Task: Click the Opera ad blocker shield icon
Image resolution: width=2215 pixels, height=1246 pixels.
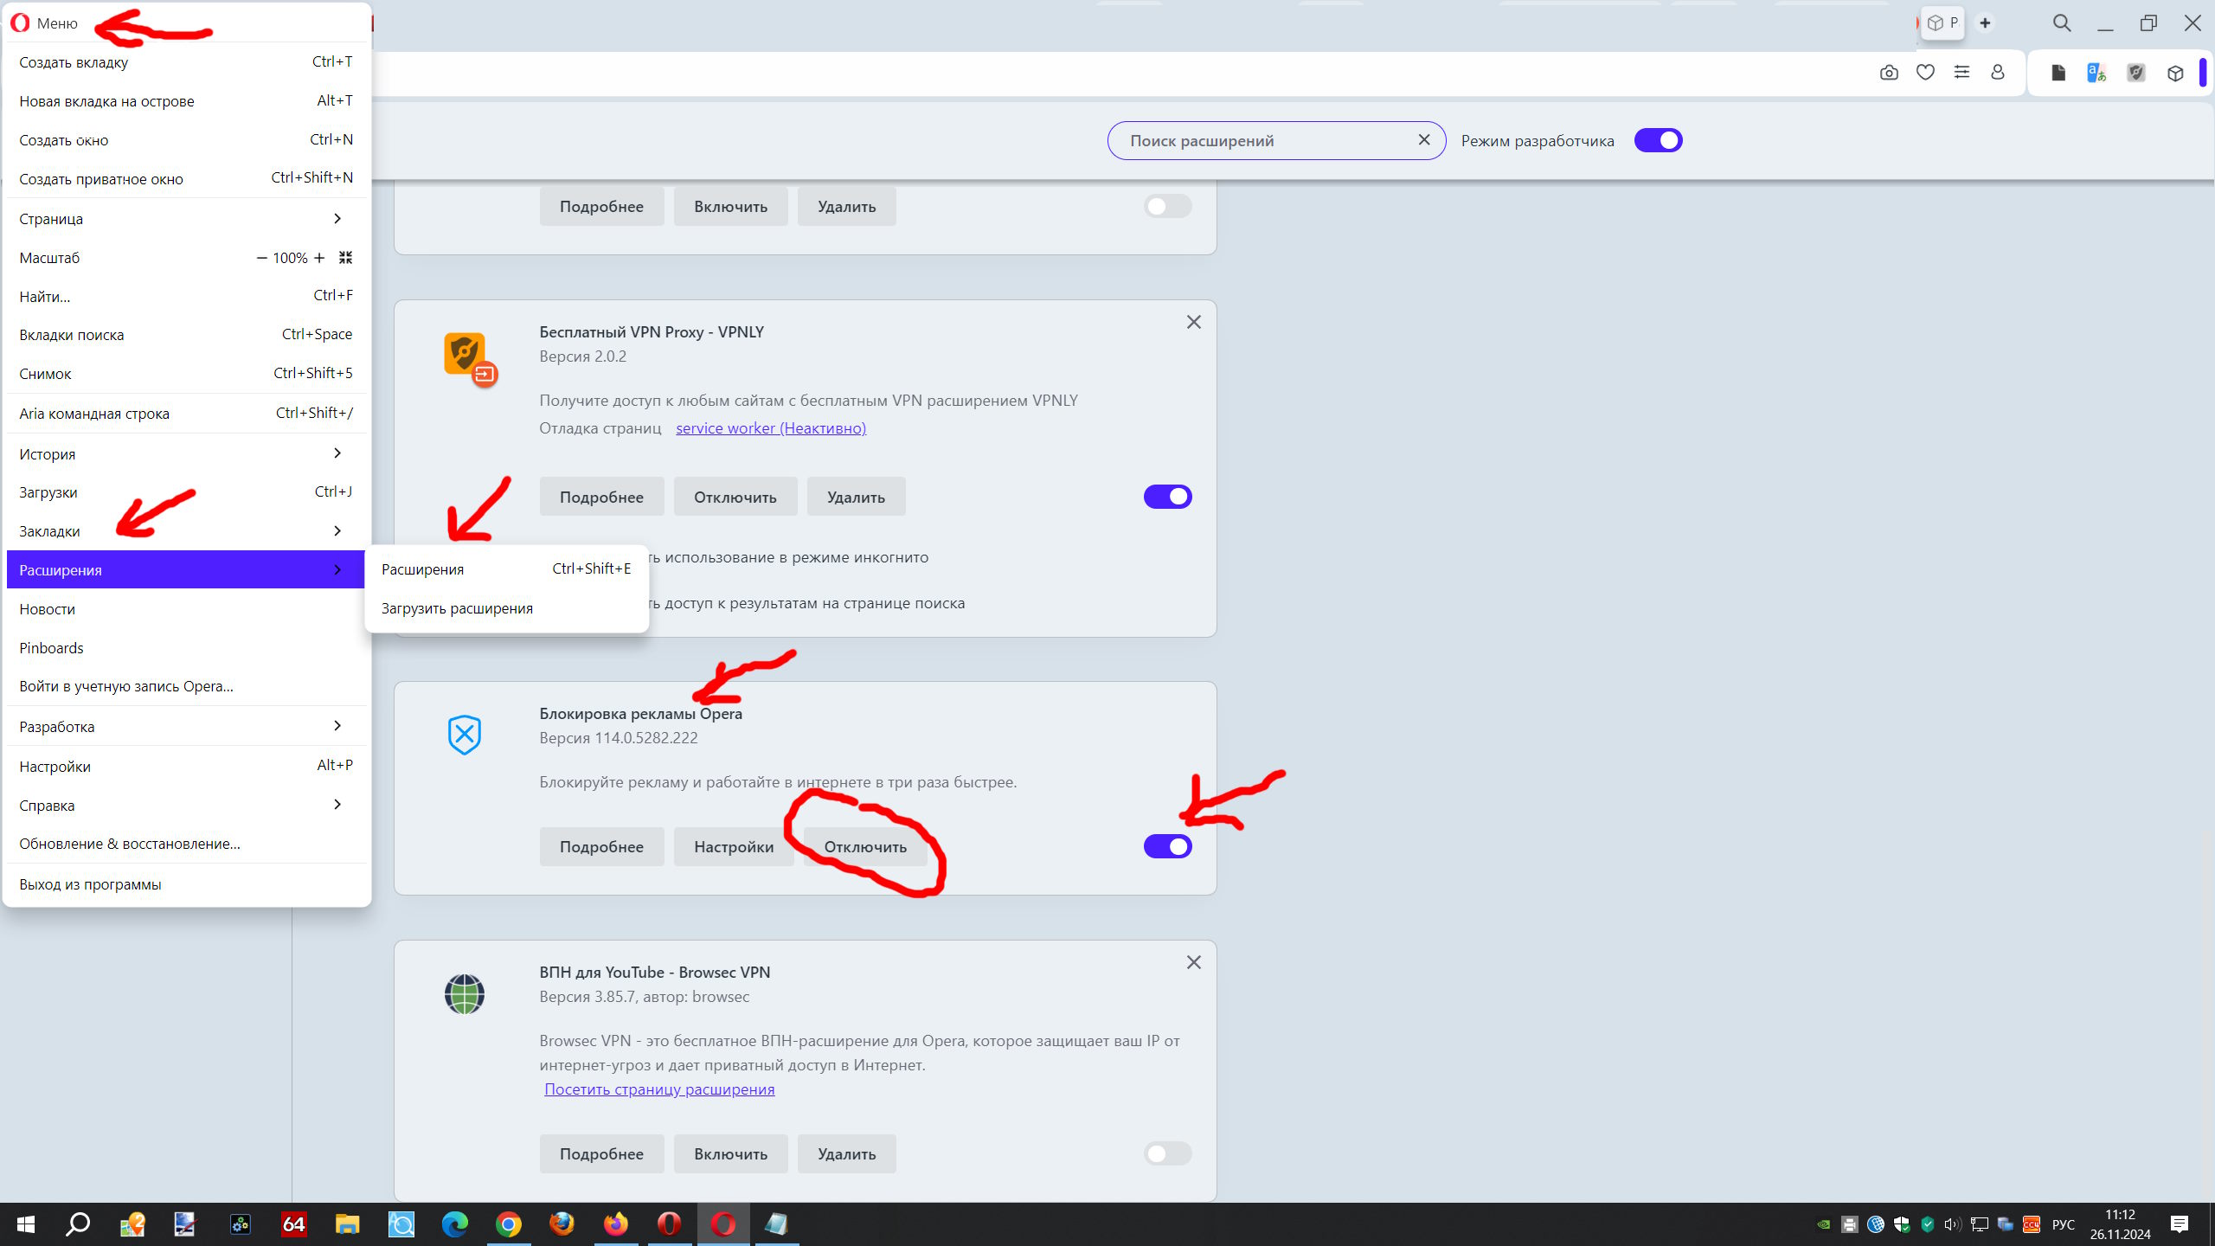Action: [465, 735]
